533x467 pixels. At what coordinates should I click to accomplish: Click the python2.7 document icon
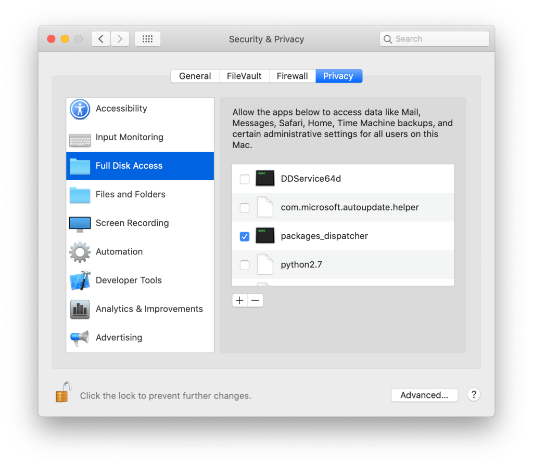[265, 264]
